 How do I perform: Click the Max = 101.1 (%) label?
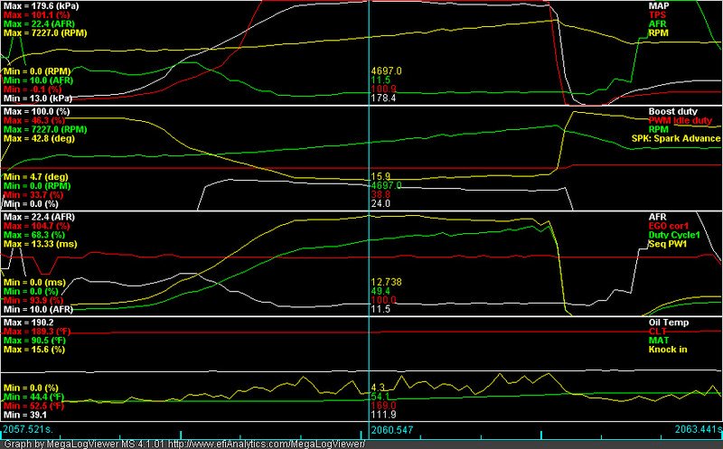[37, 15]
